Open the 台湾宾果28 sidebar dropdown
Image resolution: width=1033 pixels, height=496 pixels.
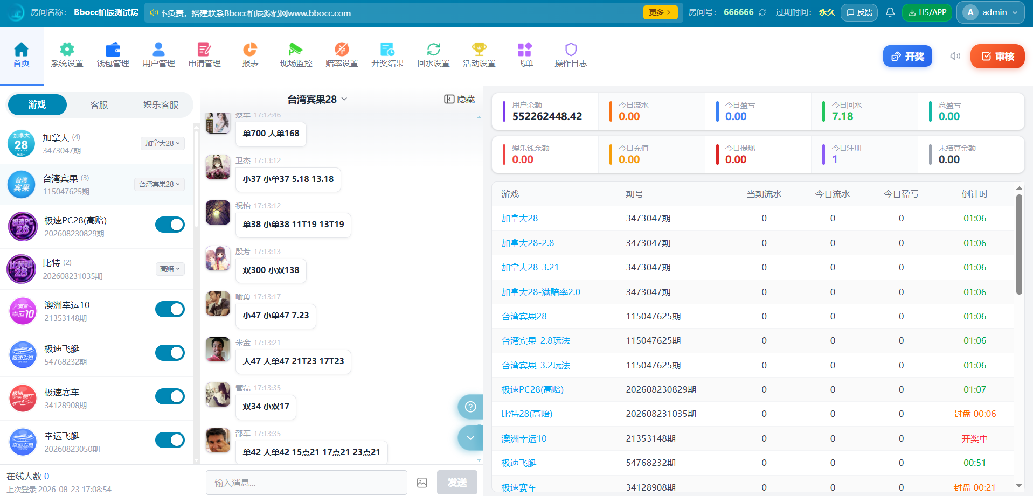(160, 184)
